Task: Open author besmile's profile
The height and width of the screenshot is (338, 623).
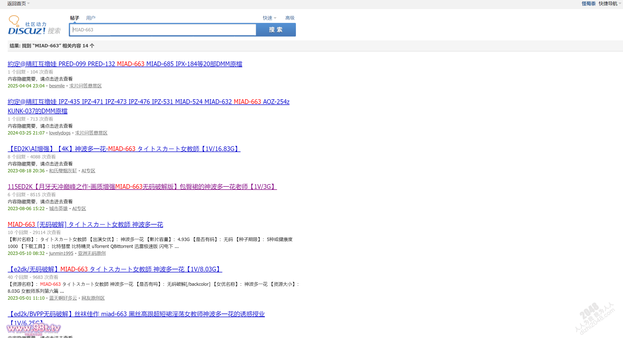Action: coord(57,86)
